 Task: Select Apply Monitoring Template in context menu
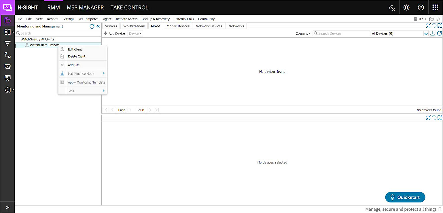pos(83,82)
